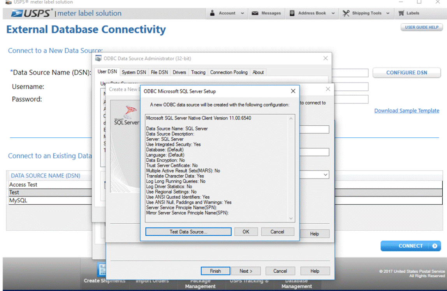Click the Shipping Tools wrench icon
447x291 pixels.
[x=346, y=13]
